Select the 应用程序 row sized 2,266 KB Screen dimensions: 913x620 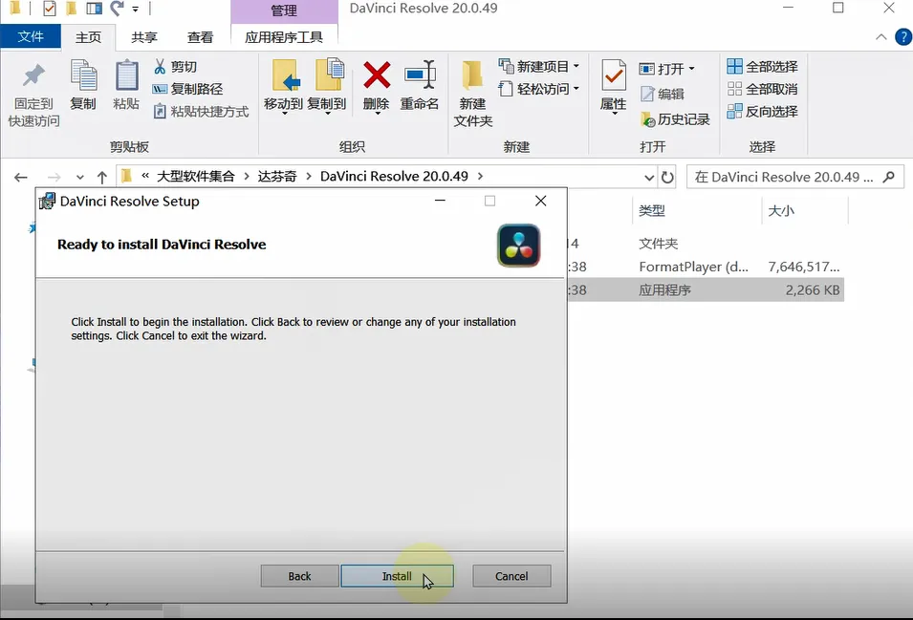706,289
